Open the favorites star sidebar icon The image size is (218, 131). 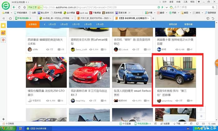tap(3, 25)
